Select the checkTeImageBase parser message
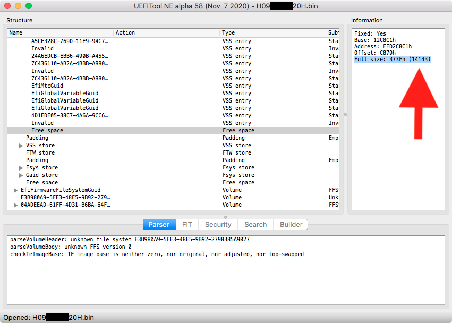 click(157, 254)
